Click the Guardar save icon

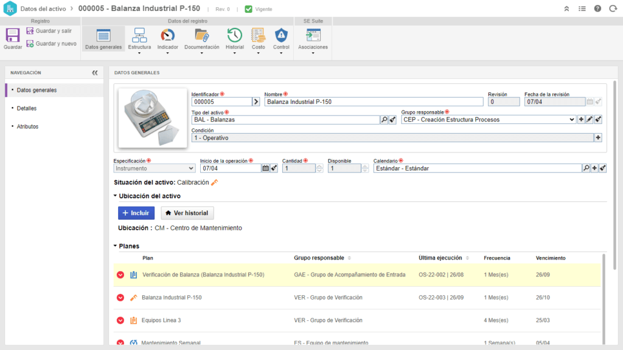click(13, 38)
